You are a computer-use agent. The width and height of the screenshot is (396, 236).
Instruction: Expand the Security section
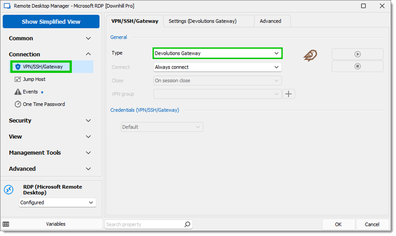click(50, 120)
